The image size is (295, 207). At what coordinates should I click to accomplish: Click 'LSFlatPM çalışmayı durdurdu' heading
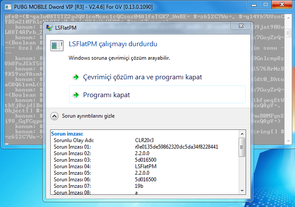(113, 44)
